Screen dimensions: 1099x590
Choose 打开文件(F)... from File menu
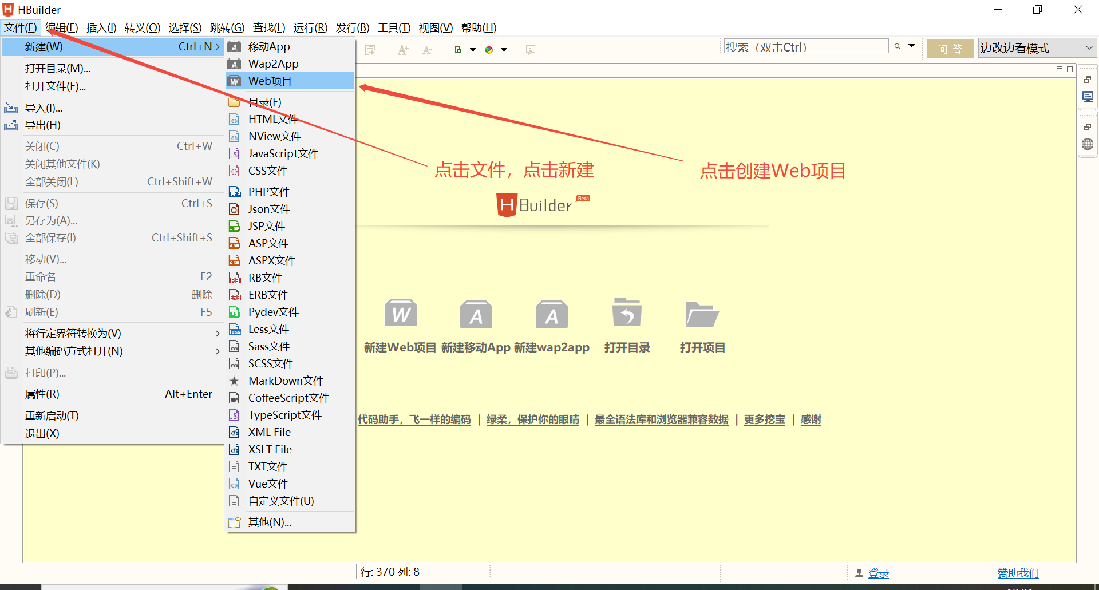[x=113, y=86]
